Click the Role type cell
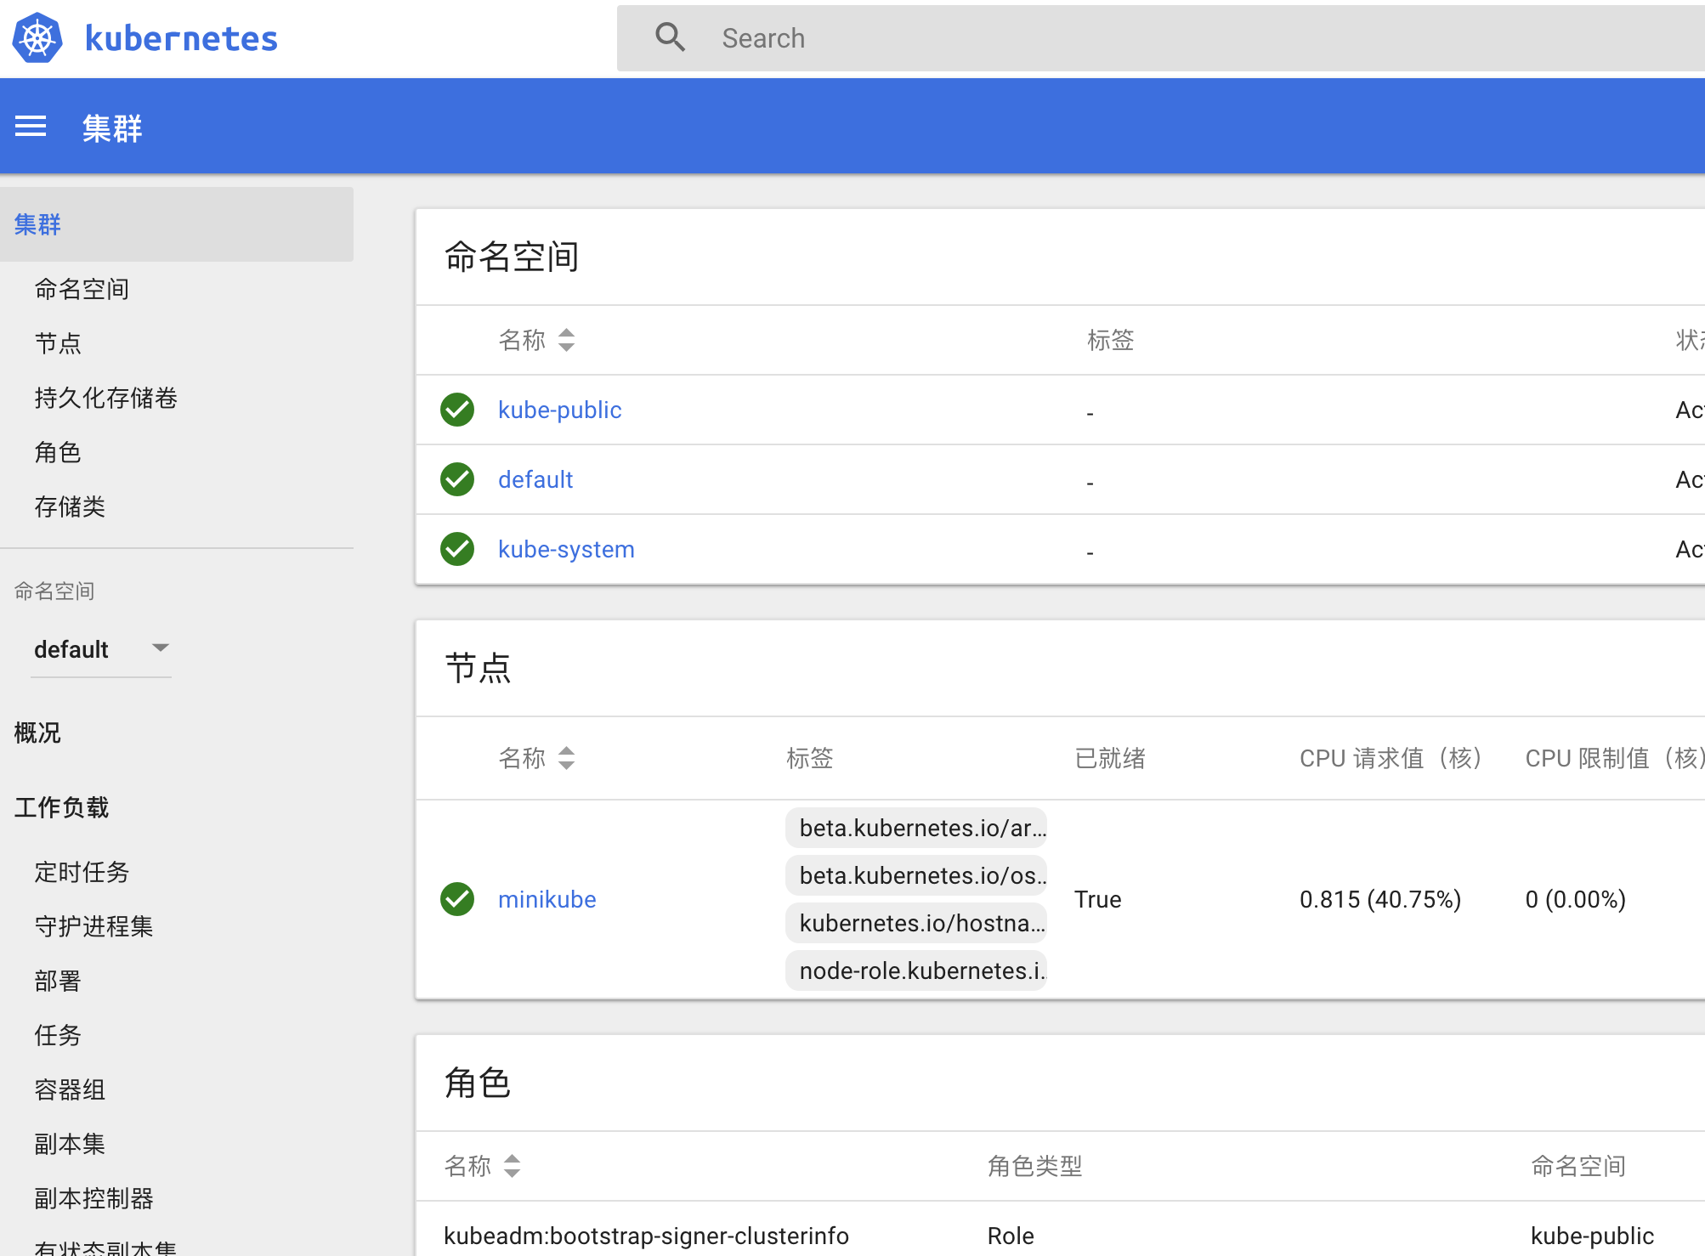Screen dimensions: 1705x1256 1011,1236
